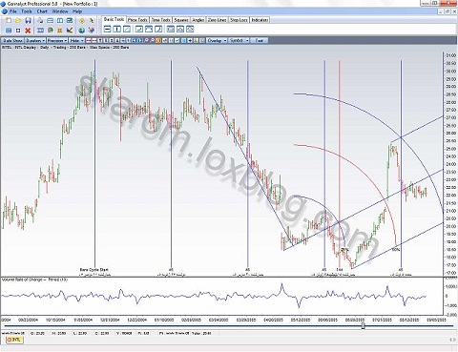
Task: Select the horizontal line drawing tool
Action: (108, 30)
